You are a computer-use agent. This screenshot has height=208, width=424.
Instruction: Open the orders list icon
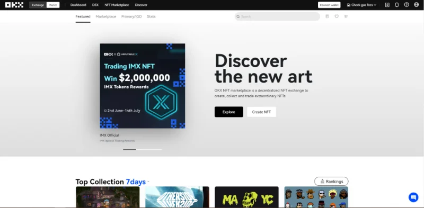click(x=327, y=16)
